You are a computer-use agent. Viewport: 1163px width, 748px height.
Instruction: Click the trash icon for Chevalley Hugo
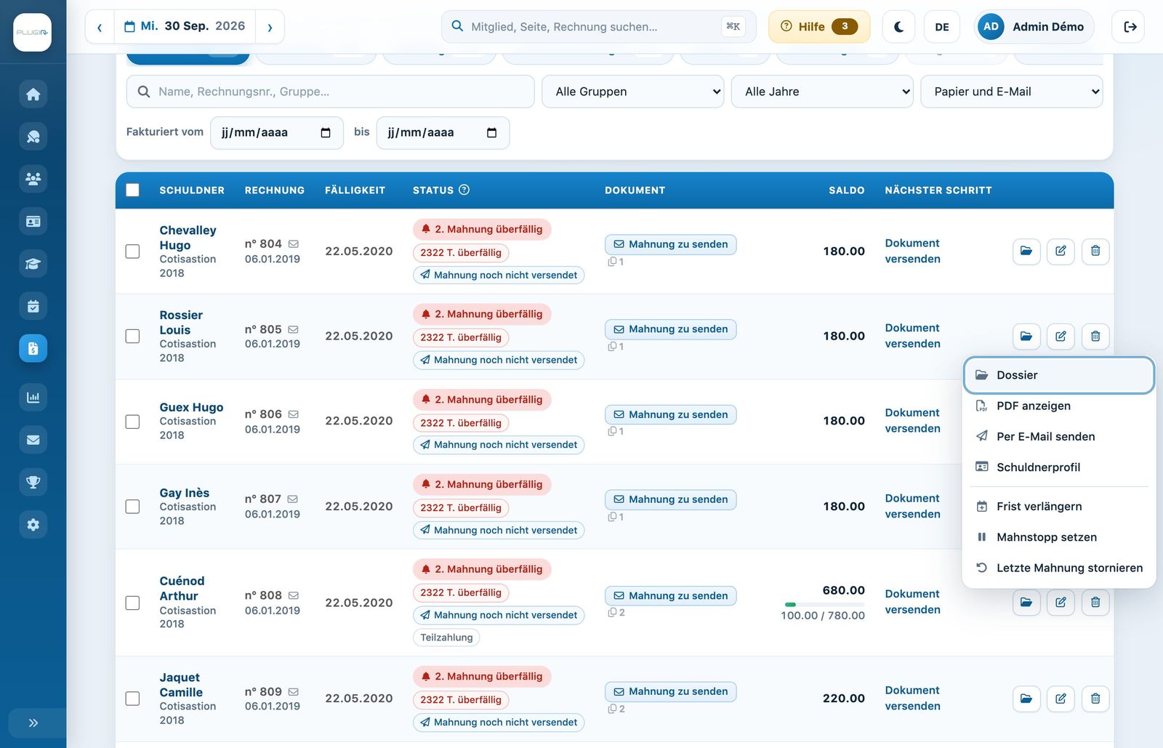click(x=1095, y=251)
